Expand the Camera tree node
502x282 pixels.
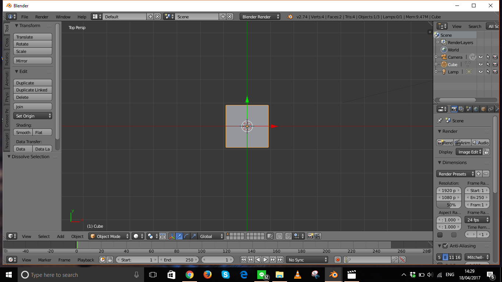(436, 57)
